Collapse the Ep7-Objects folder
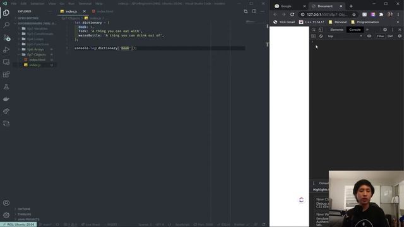 (x=36, y=55)
